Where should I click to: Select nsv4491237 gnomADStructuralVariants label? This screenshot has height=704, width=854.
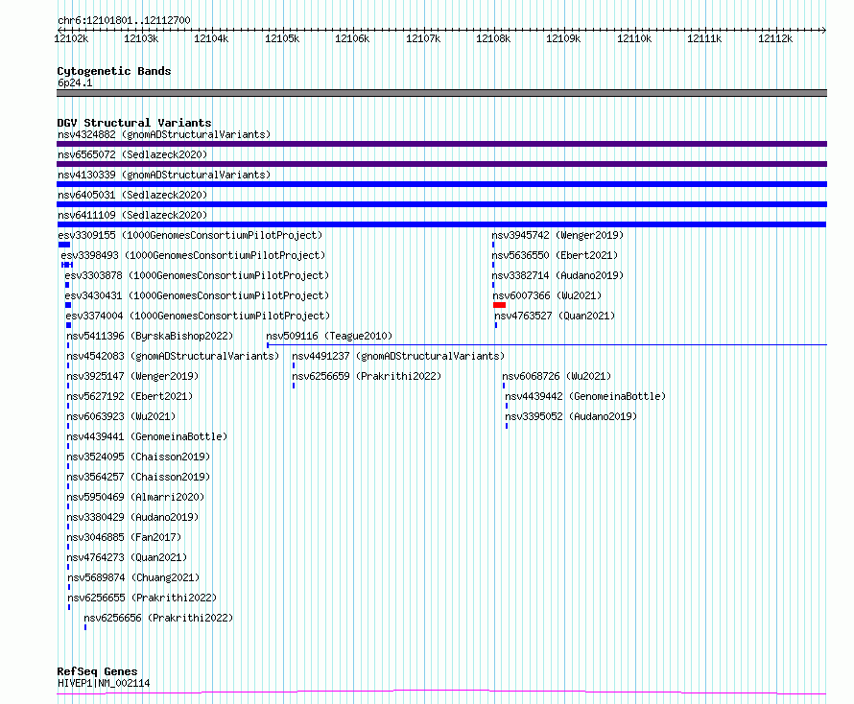(398, 356)
